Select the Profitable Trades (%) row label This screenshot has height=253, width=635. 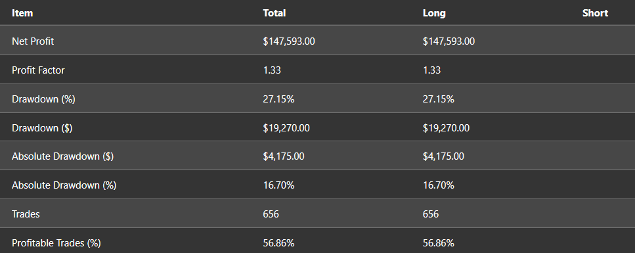(x=56, y=243)
